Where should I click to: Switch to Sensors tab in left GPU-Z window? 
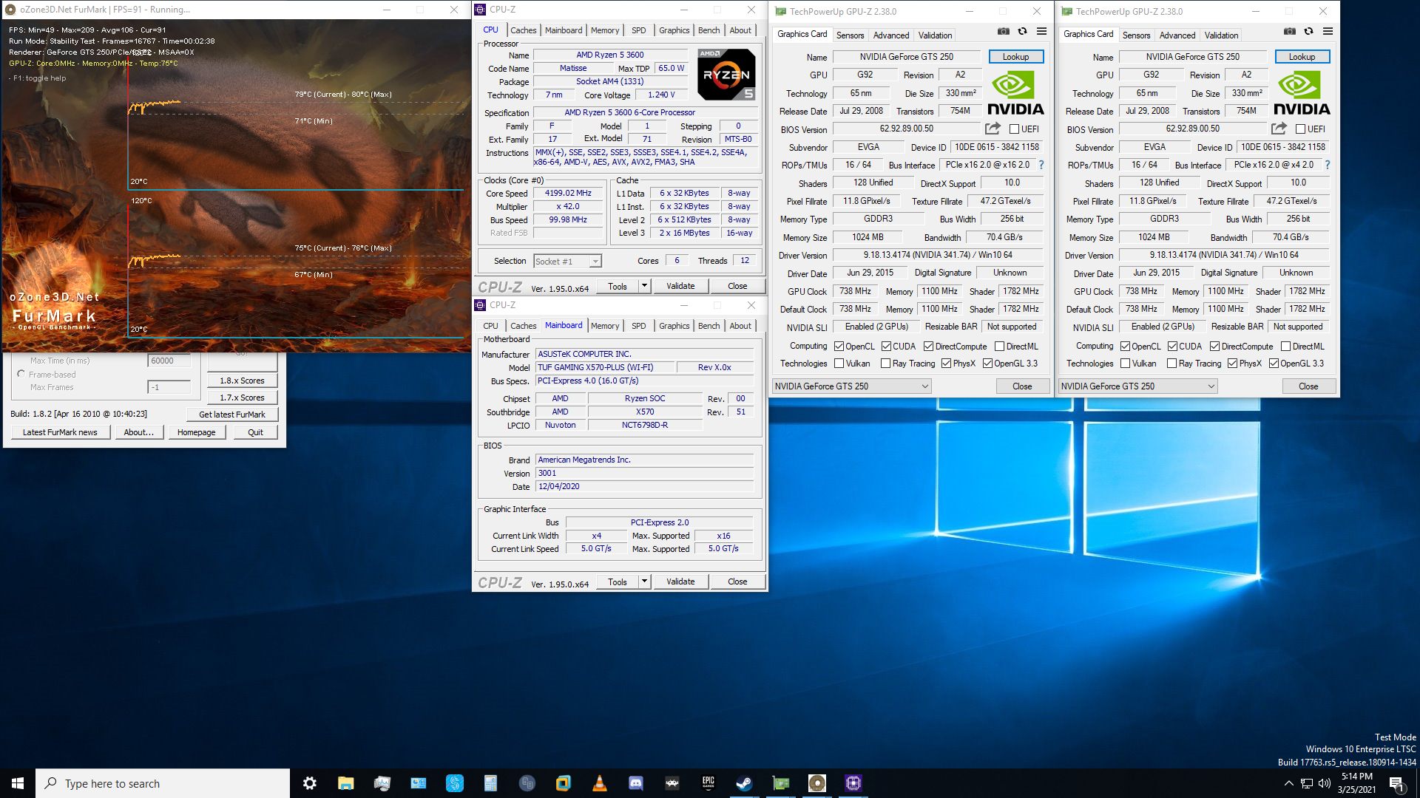pyautogui.click(x=850, y=35)
